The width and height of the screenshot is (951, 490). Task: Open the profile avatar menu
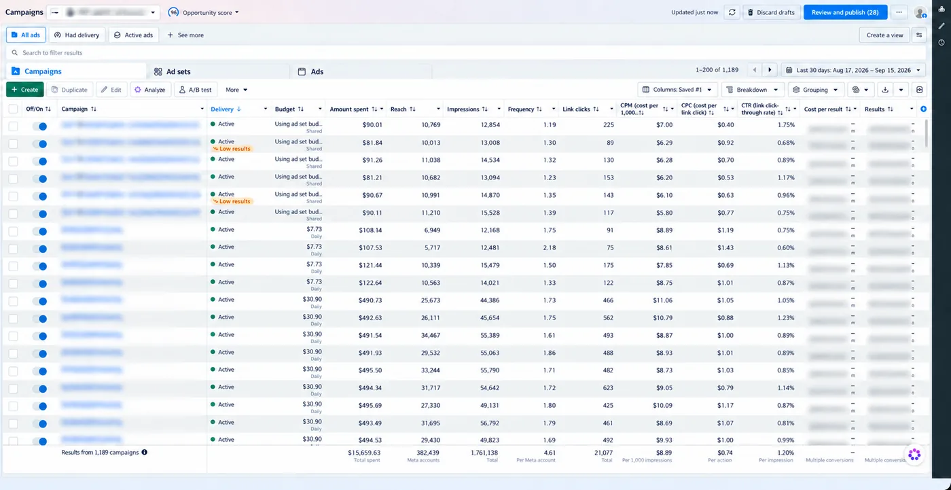(x=920, y=12)
